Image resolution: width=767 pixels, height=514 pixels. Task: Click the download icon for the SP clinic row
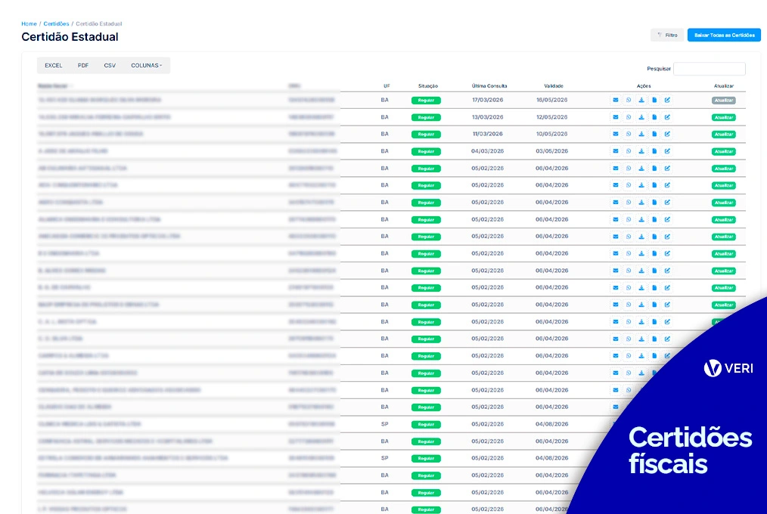tap(641, 424)
